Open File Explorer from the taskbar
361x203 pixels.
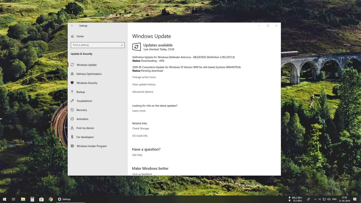click(23, 199)
